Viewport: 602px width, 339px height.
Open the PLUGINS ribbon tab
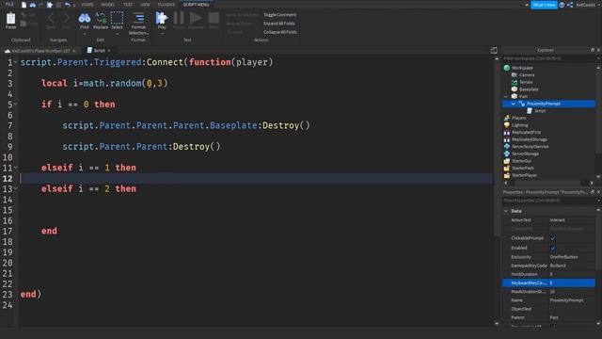[166, 5]
